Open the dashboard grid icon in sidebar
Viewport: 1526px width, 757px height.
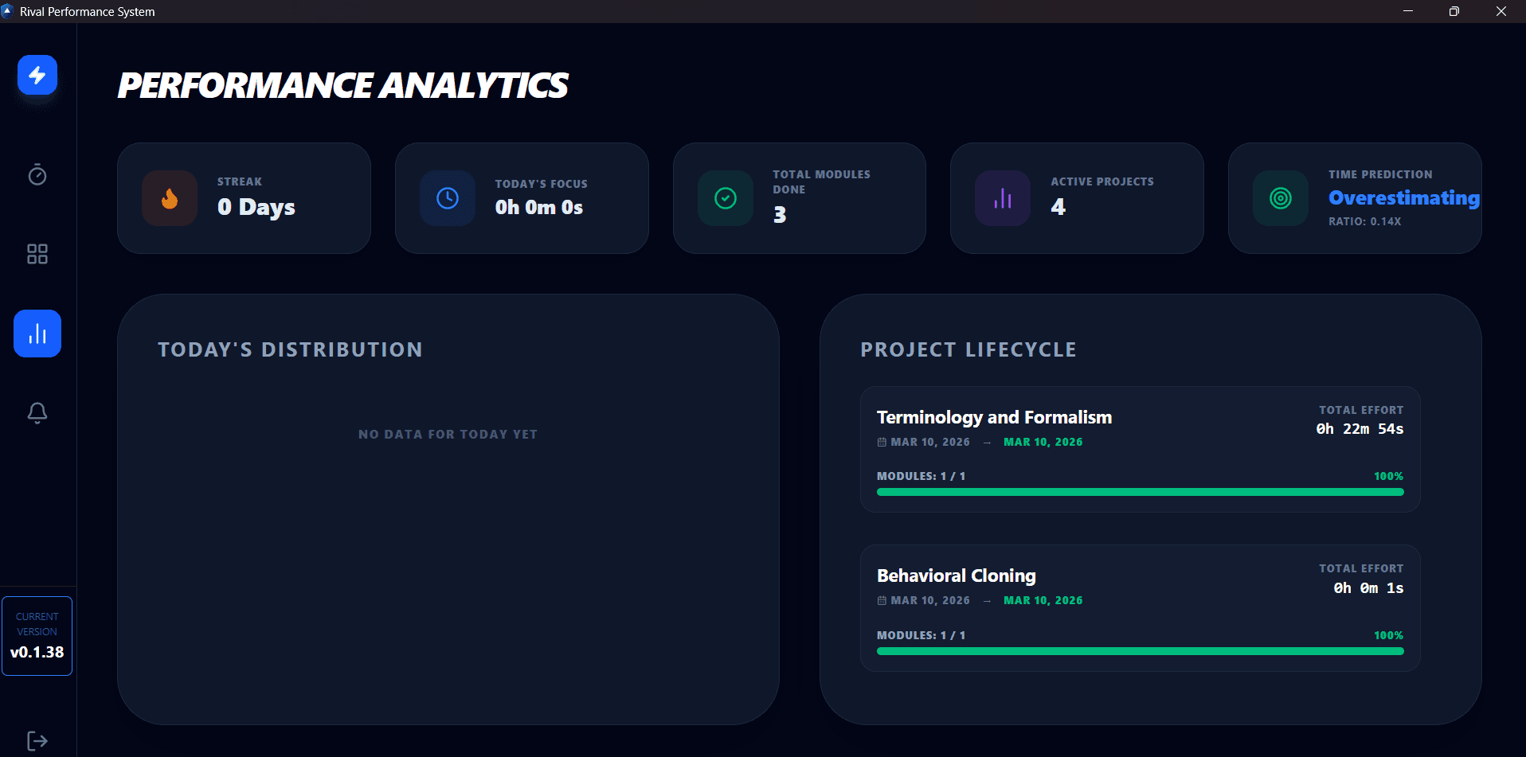pyautogui.click(x=37, y=254)
